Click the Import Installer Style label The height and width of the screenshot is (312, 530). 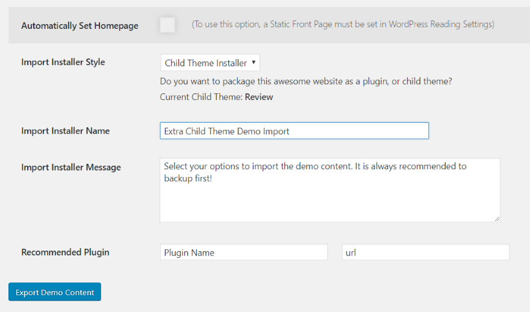click(63, 62)
